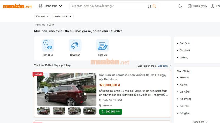Filter listings by Hà Nội

click(x=183, y=85)
